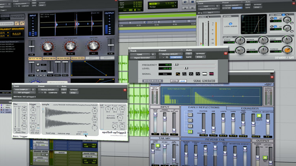Click the prev sample folder link
Viewport: 296px width, 166px height.
point(79,134)
